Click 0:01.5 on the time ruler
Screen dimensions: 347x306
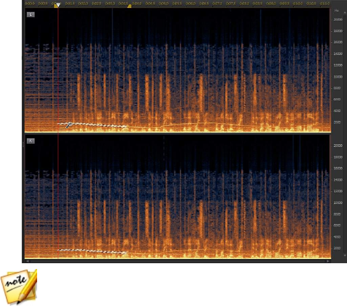click(x=70, y=4)
